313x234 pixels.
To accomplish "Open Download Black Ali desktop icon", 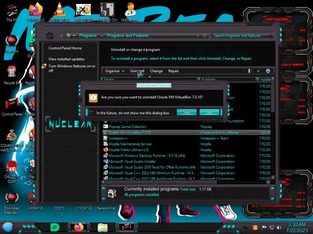I will pyautogui.click(x=12, y=203).
